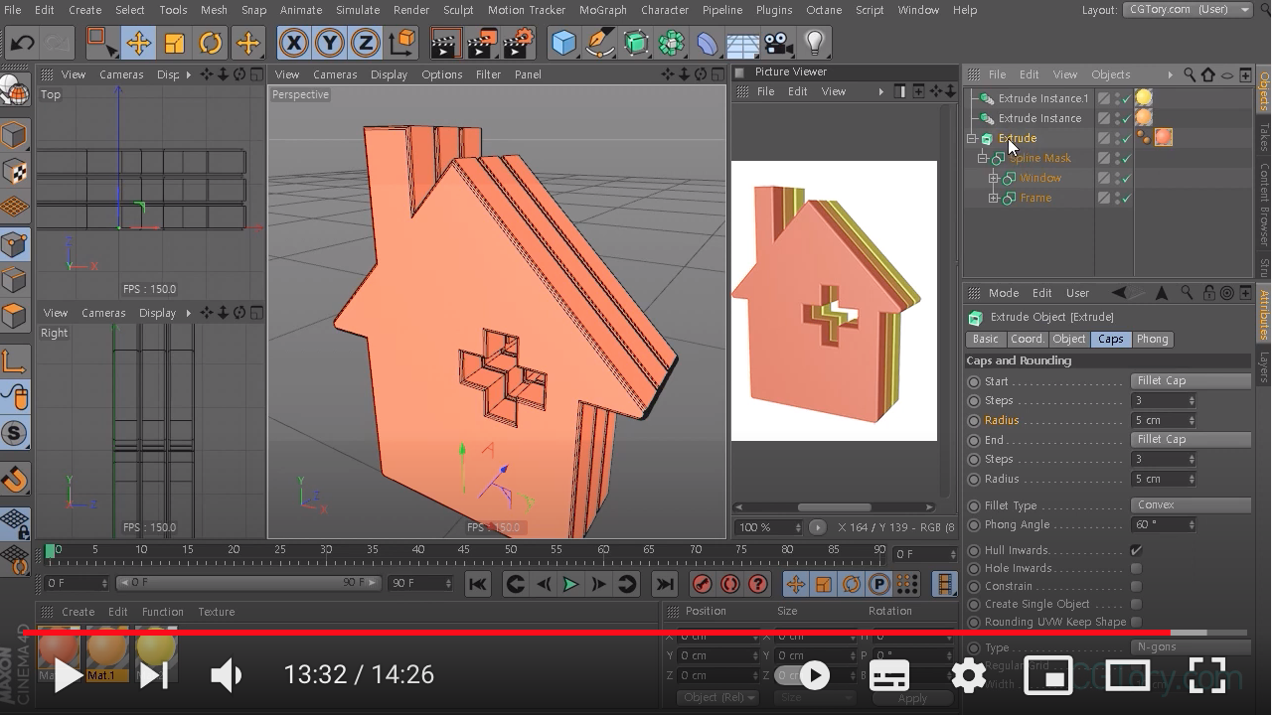
Task: Switch to the Coord. tab
Action: tap(1027, 339)
